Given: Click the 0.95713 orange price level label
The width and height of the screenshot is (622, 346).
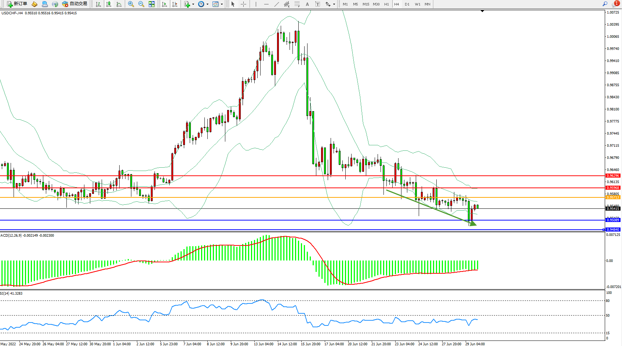Looking at the screenshot, I should 612,197.
